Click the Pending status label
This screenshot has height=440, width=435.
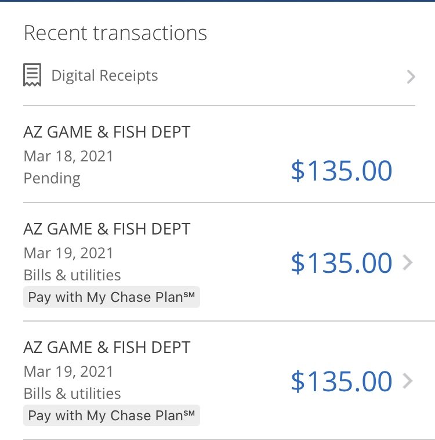52,178
